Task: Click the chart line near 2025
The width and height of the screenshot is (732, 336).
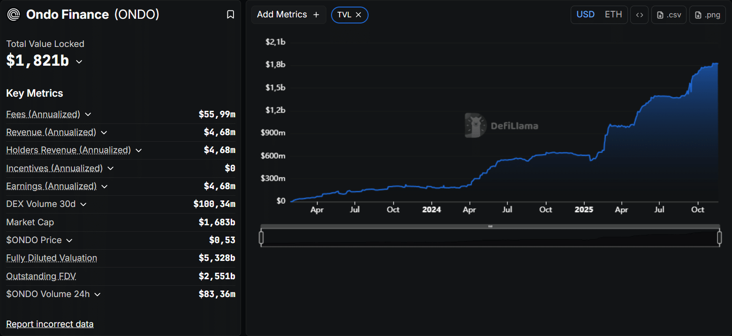Action: (x=584, y=155)
